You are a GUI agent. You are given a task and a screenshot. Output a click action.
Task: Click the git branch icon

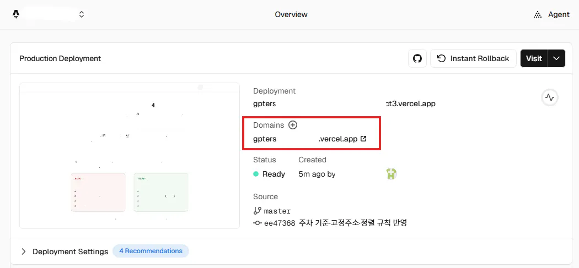coord(258,211)
